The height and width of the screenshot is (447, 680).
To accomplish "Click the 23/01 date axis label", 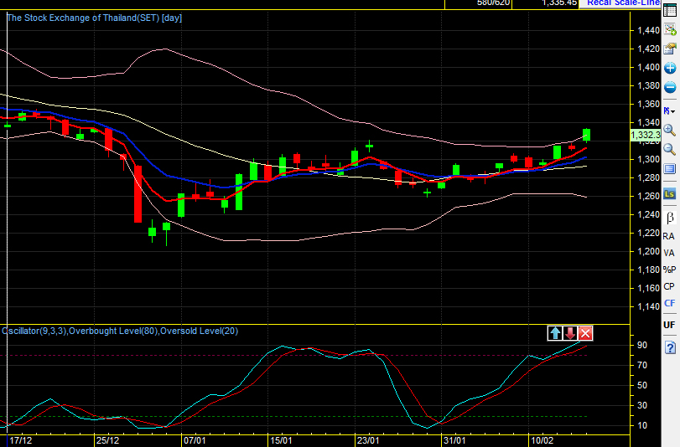I will point(368,440).
